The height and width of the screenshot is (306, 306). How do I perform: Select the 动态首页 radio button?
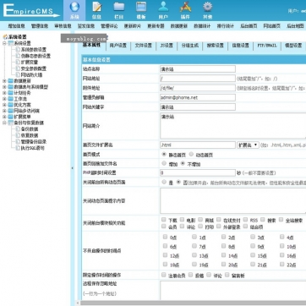click(x=191, y=154)
